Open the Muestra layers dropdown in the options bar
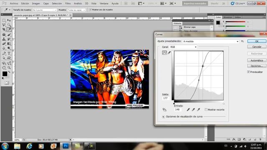The width and height of the screenshot is (267, 150). [76, 10]
